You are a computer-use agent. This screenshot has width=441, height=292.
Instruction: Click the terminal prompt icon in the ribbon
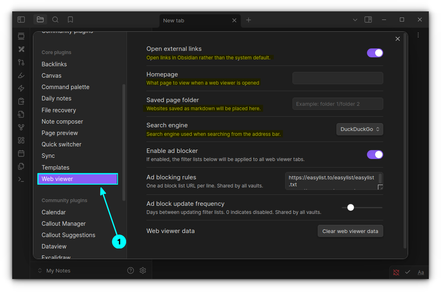(x=21, y=179)
